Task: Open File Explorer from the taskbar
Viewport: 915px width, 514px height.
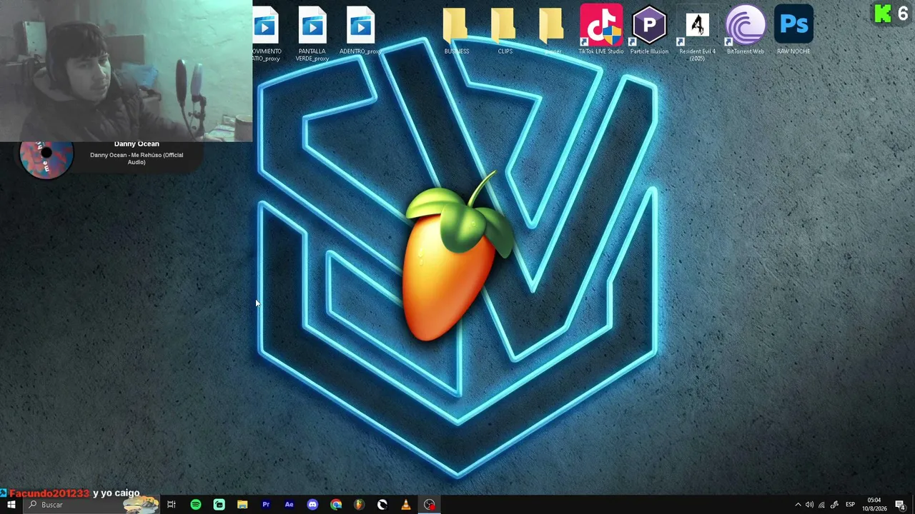Action: pos(242,505)
